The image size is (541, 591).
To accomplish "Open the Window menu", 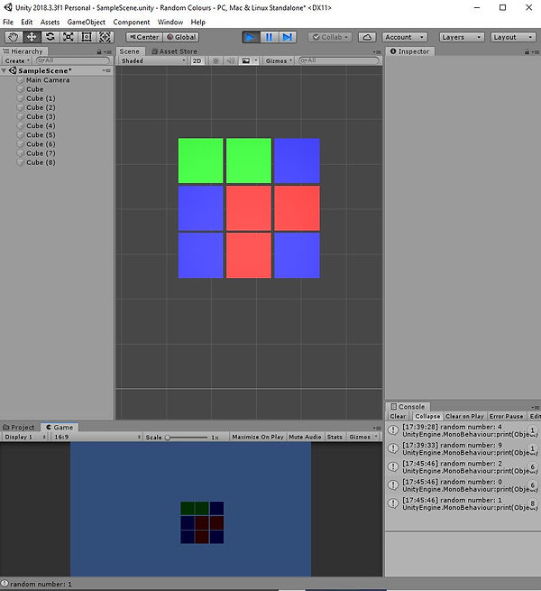I will tap(170, 23).
